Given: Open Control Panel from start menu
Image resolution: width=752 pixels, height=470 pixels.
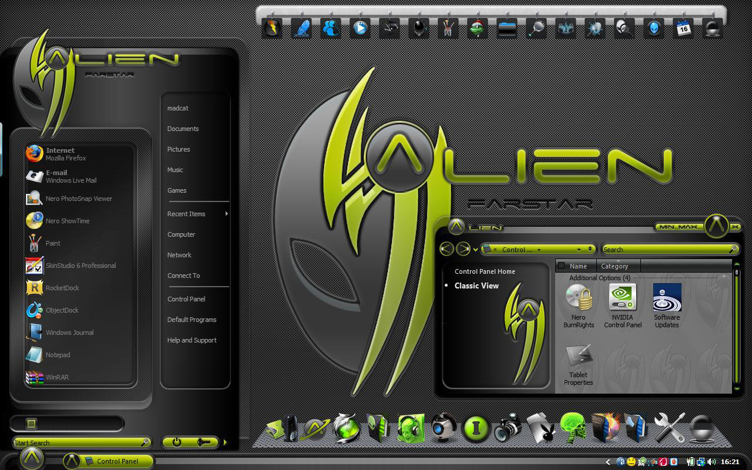Looking at the screenshot, I should (186, 299).
